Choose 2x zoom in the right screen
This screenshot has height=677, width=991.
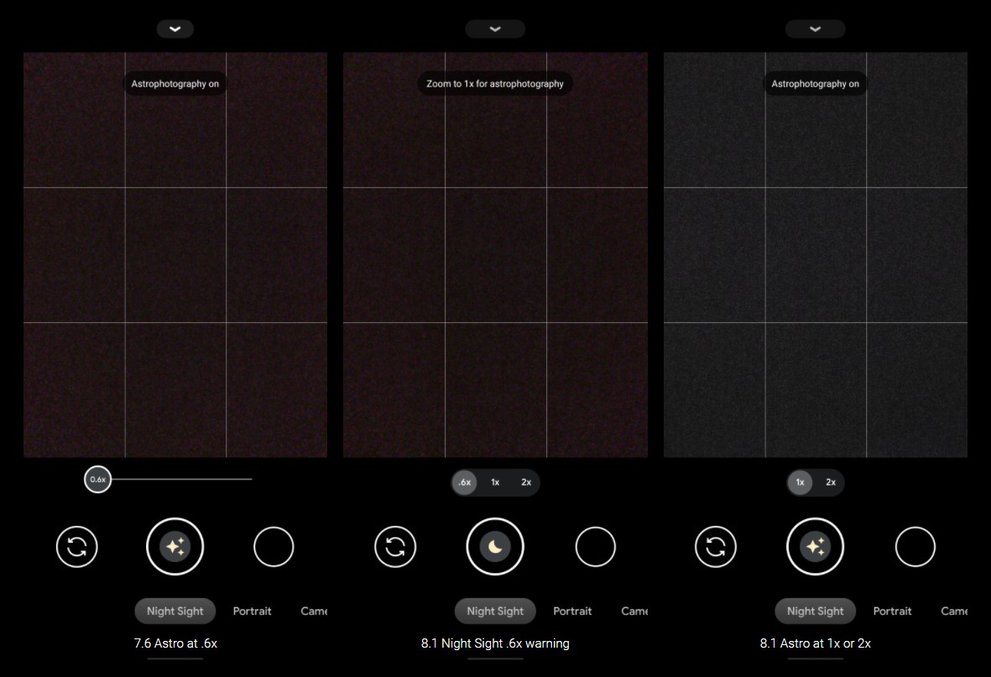coord(830,482)
